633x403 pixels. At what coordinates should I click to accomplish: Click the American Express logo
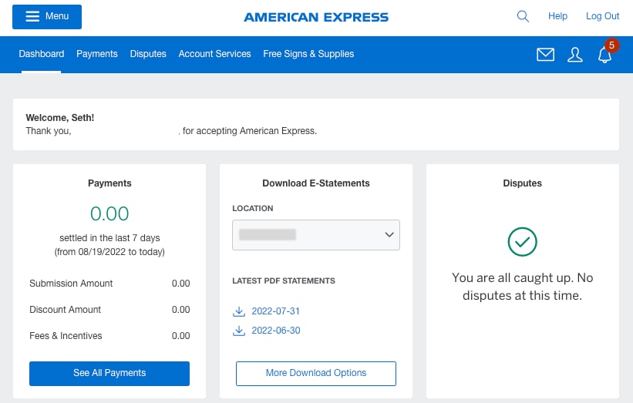(316, 17)
